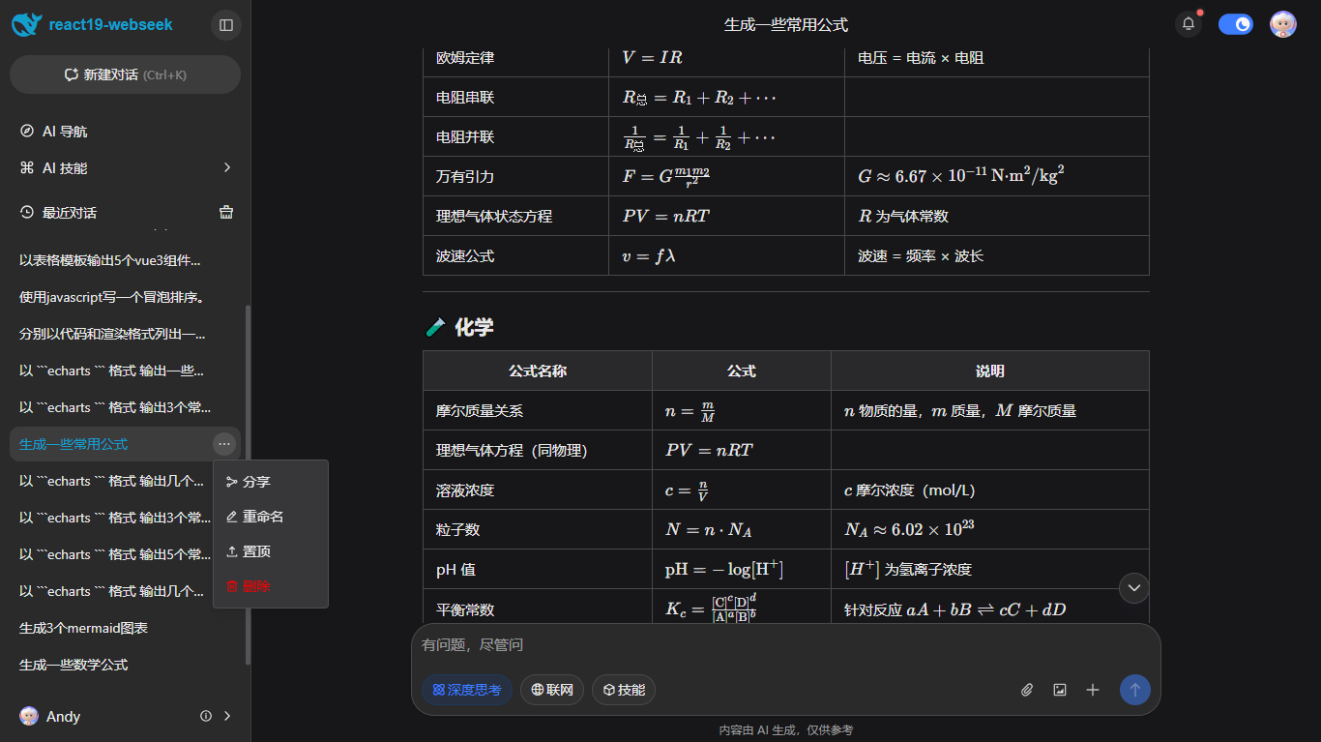The width and height of the screenshot is (1321, 742).
Task: Click the react19-webseek title text
Action: 111,25
